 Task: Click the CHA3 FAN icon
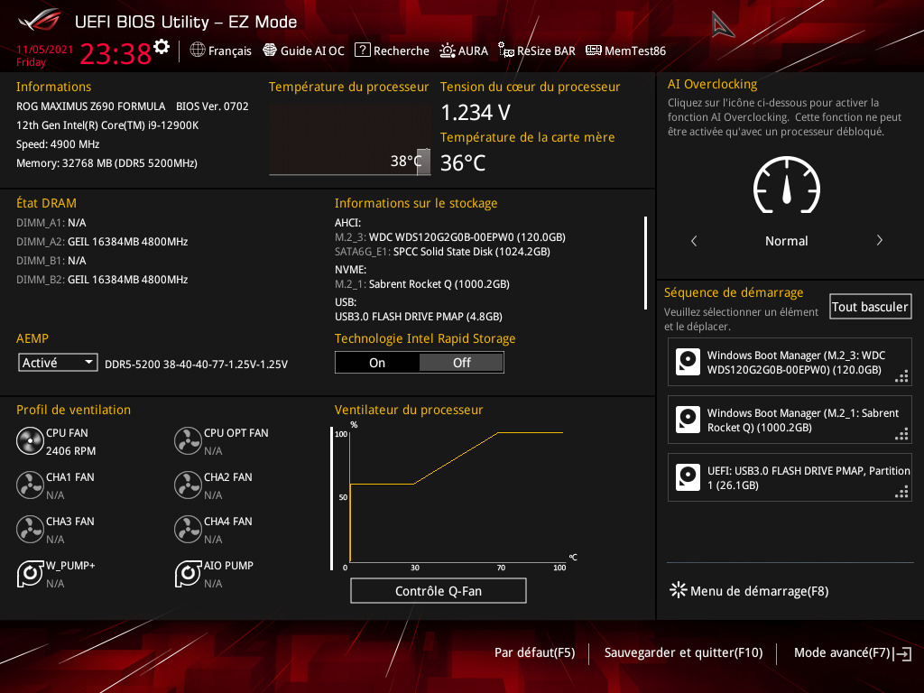click(30, 530)
